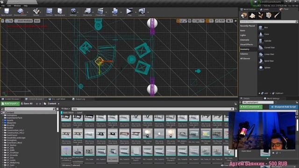
Task: Open Build options dropdown arrow
Action: (x=121, y=12)
